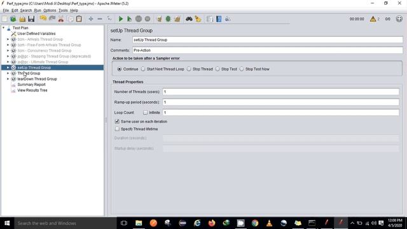Click the Clear All results icon

pos(177,18)
